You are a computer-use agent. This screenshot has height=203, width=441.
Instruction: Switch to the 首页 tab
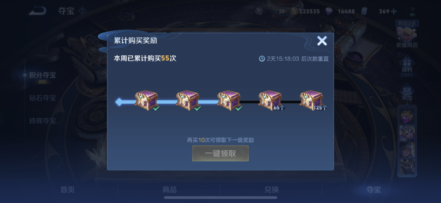[x=68, y=189]
